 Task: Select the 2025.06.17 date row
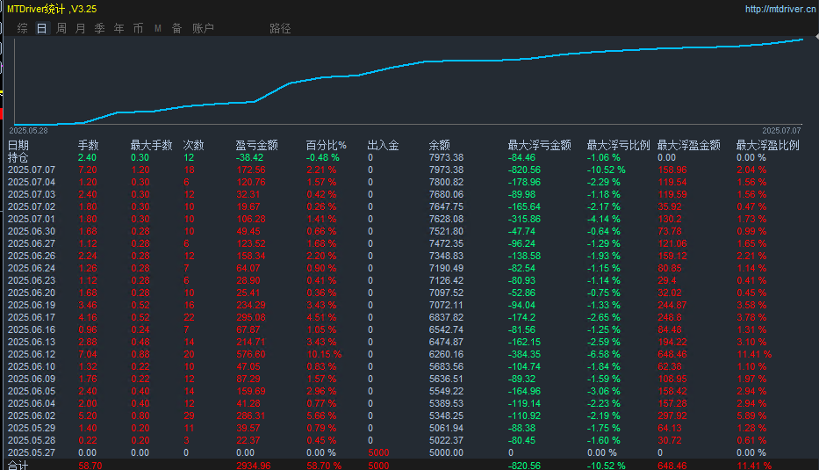click(x=32, y=317)
